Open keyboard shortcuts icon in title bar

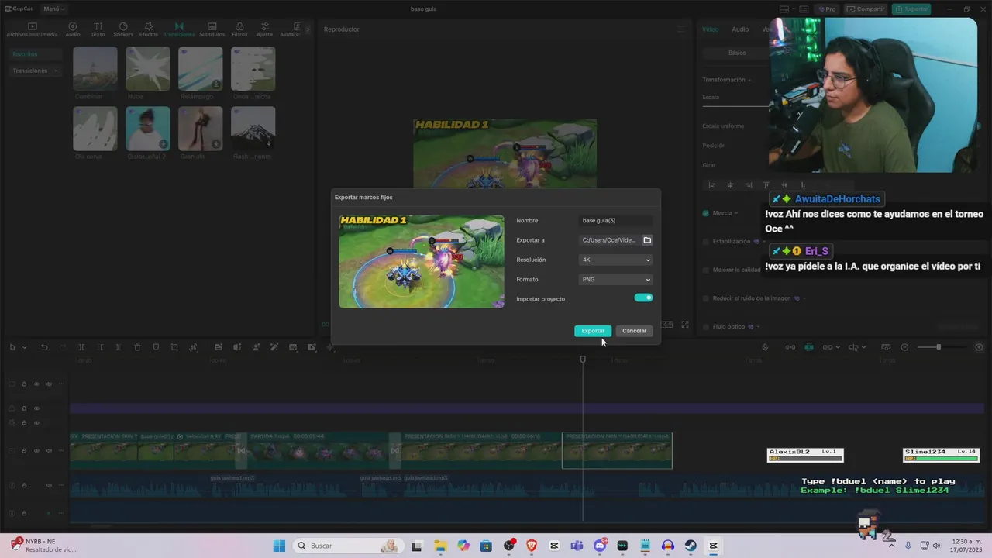click(x=804, y=9)
